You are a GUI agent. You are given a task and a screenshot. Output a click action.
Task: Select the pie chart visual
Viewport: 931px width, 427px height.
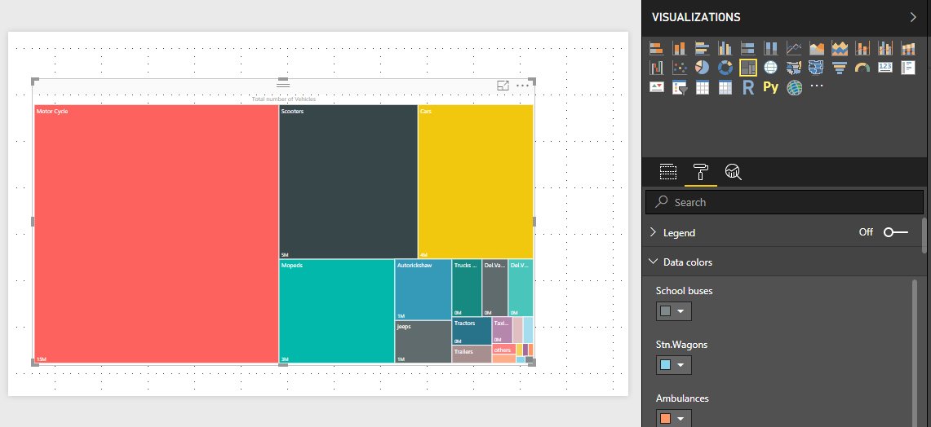[x=702, y=68]
